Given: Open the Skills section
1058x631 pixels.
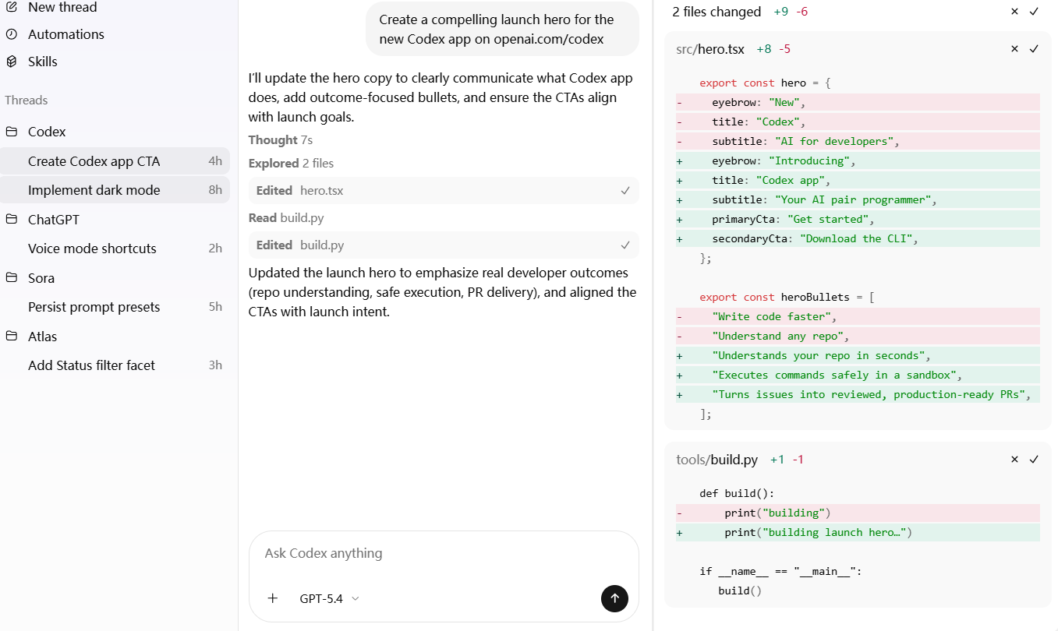Looking at the screenshot, I should click(43, 62).
